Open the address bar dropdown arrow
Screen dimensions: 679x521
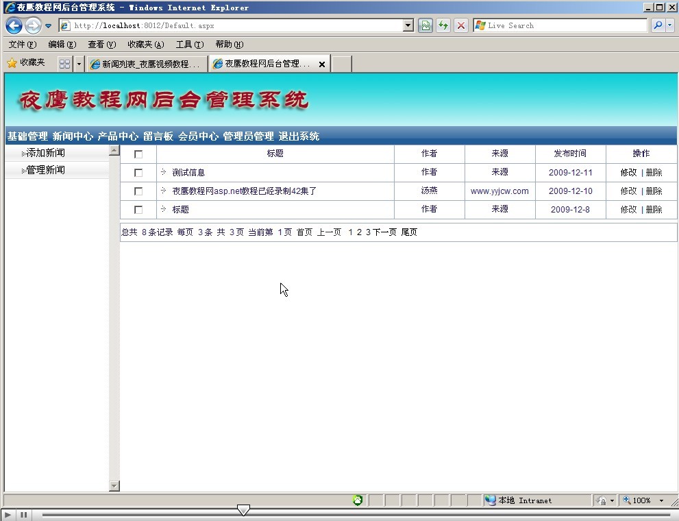click(x=408, y=26)
